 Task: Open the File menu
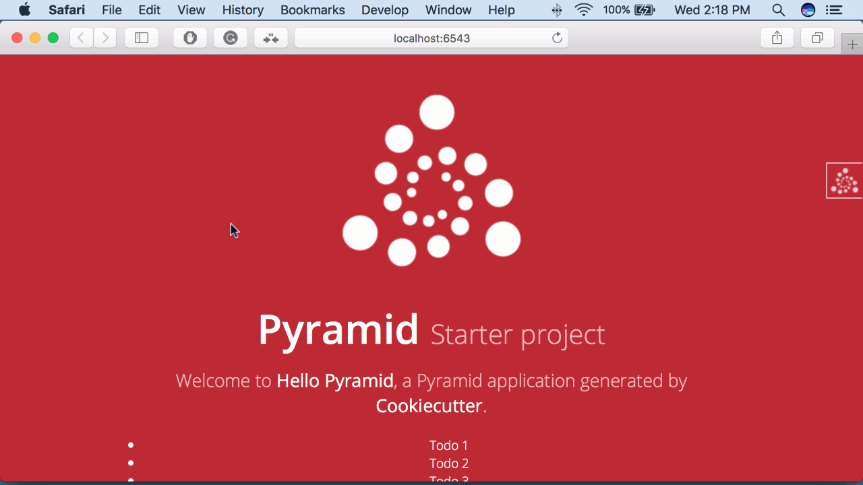tap(112, 10)
